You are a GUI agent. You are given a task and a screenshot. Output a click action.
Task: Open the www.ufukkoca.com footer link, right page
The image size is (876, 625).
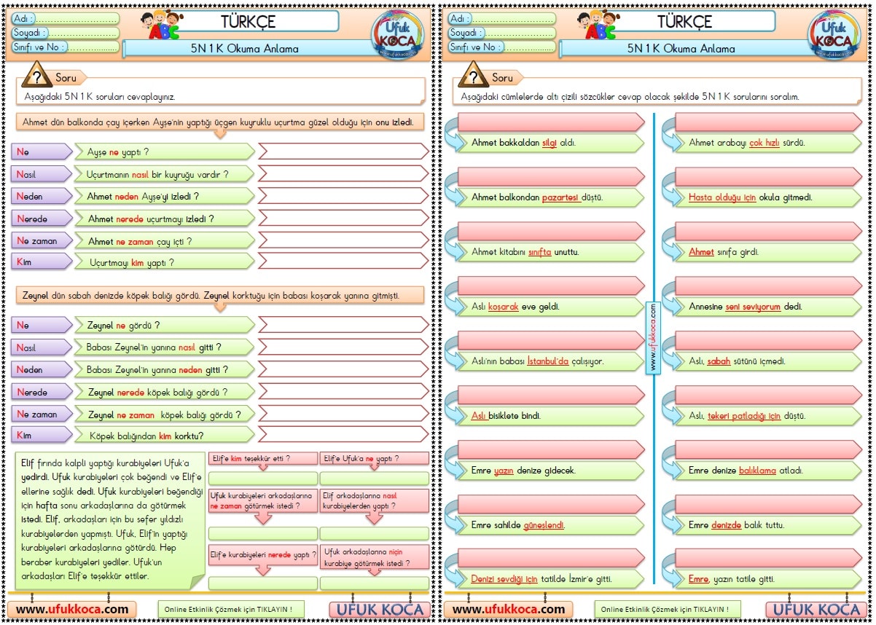pyautogui.click(x=509, y=609)
